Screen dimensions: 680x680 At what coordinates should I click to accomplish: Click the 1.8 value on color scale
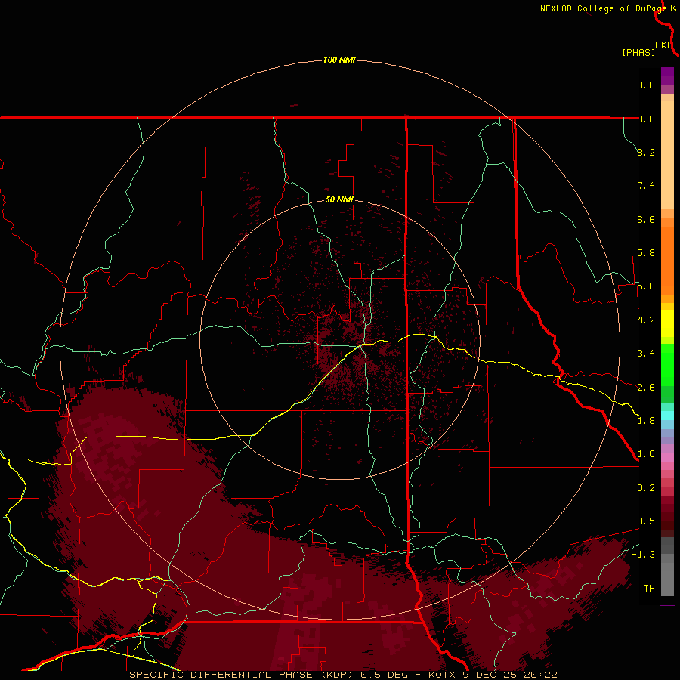coord(646,421)
